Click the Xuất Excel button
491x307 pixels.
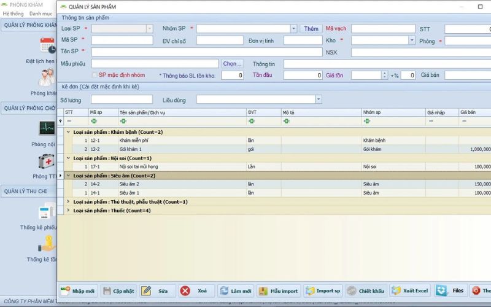(410, 290)
